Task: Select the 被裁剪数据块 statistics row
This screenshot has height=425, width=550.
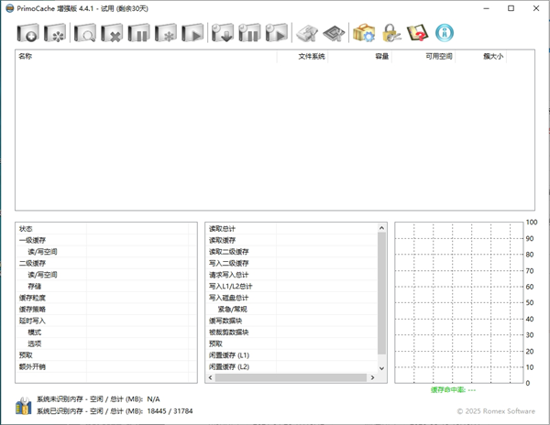Action: (x=291, y=332)
